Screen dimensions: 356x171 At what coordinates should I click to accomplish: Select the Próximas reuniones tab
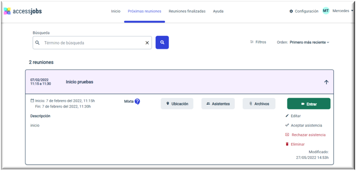pos(144,11)
